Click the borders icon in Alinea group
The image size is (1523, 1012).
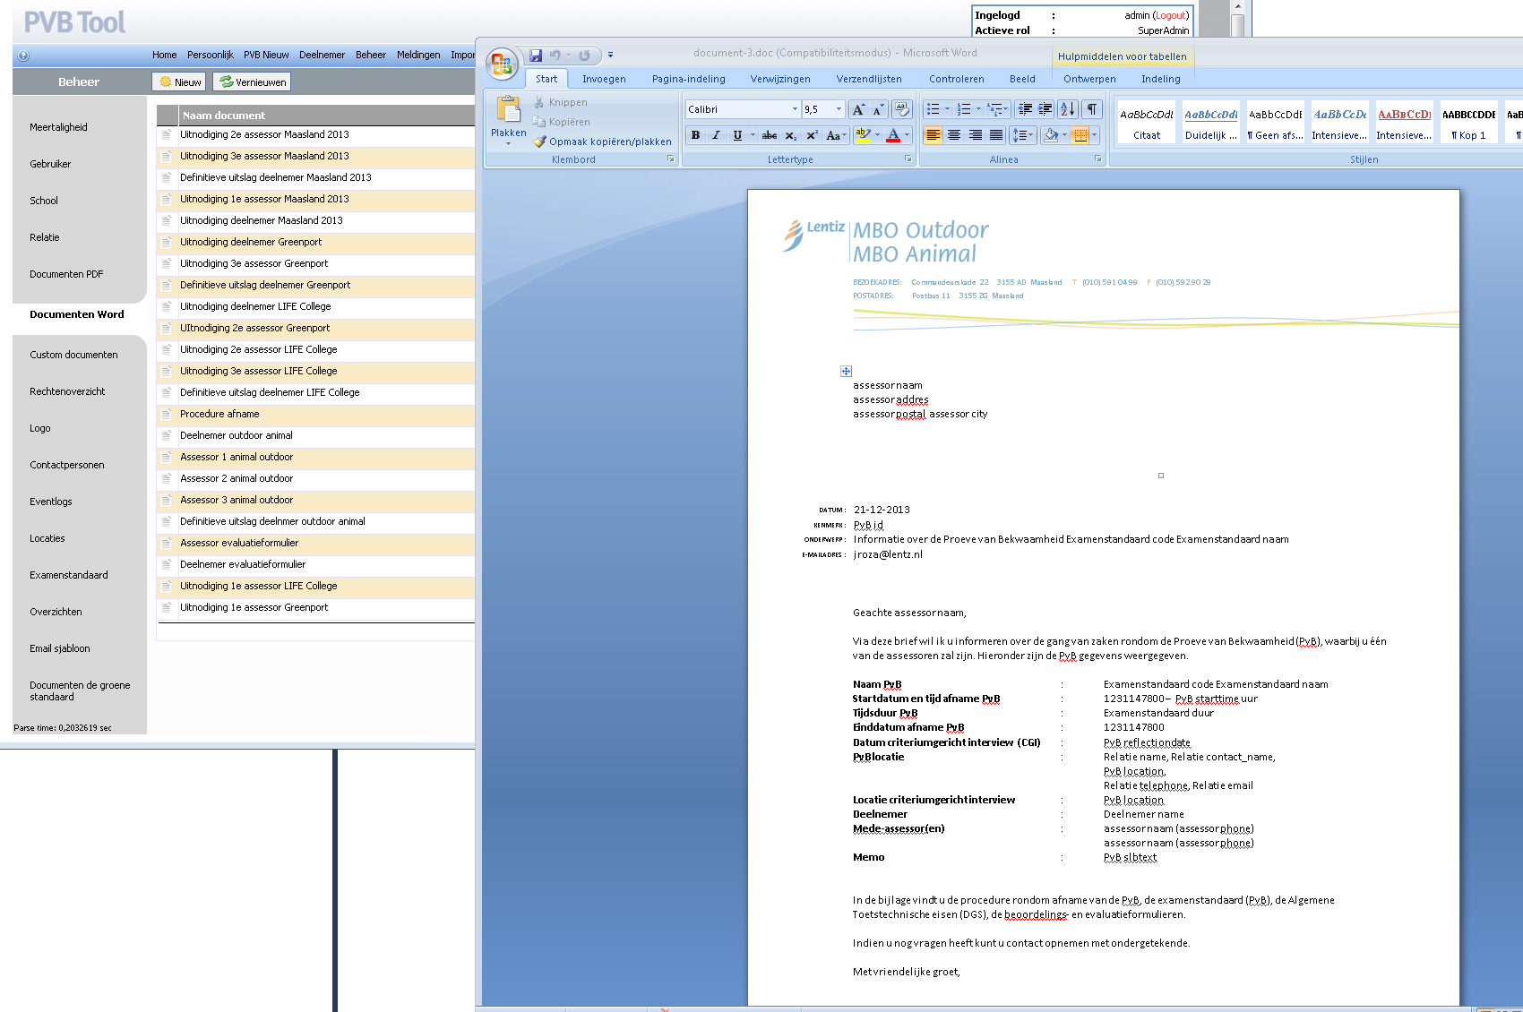pyautogui.click(x=1080, y=135)
